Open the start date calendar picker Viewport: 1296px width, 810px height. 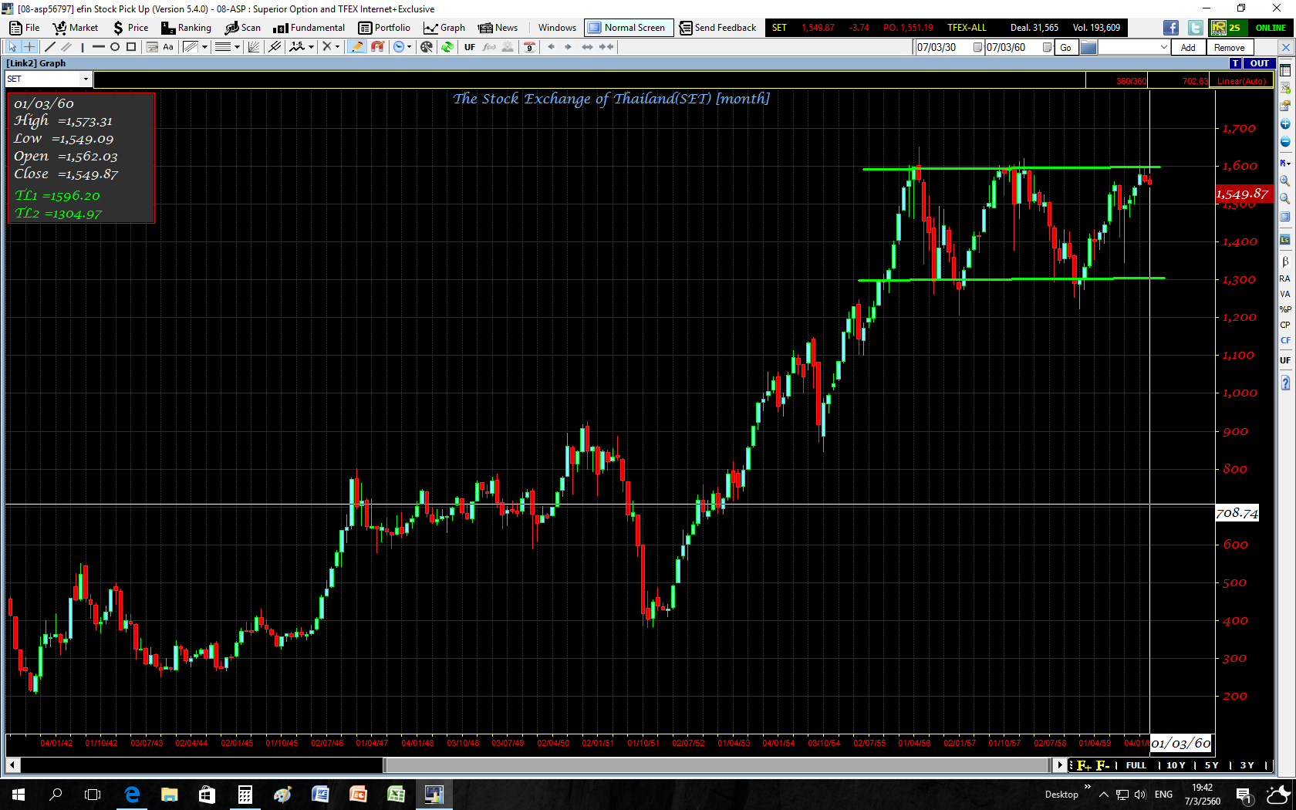tap(977, 48)
